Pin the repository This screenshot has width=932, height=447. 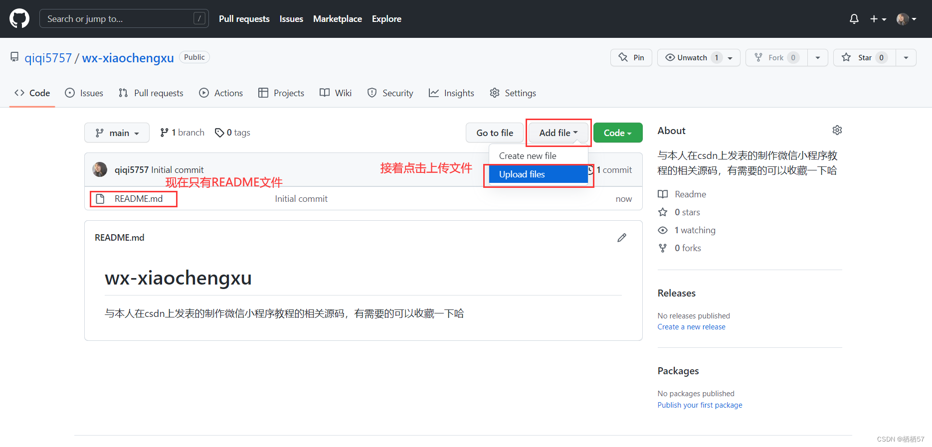pos(631,57)
